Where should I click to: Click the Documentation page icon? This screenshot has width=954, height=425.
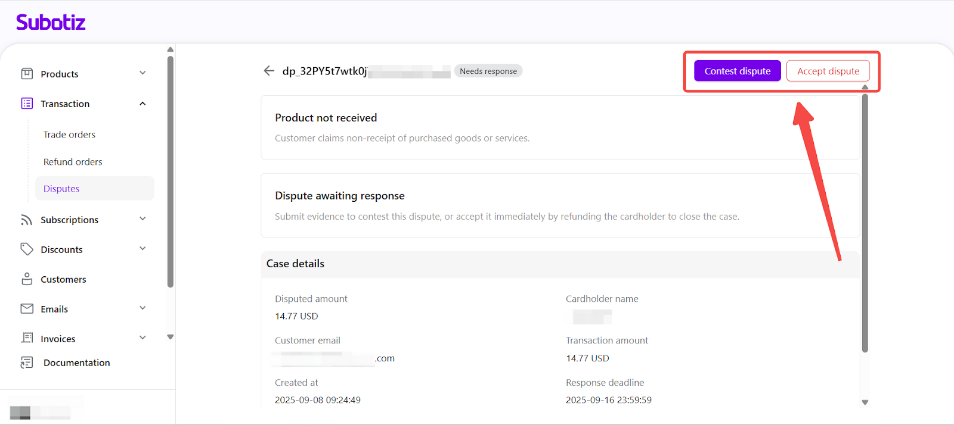click(x=27, y=362)
